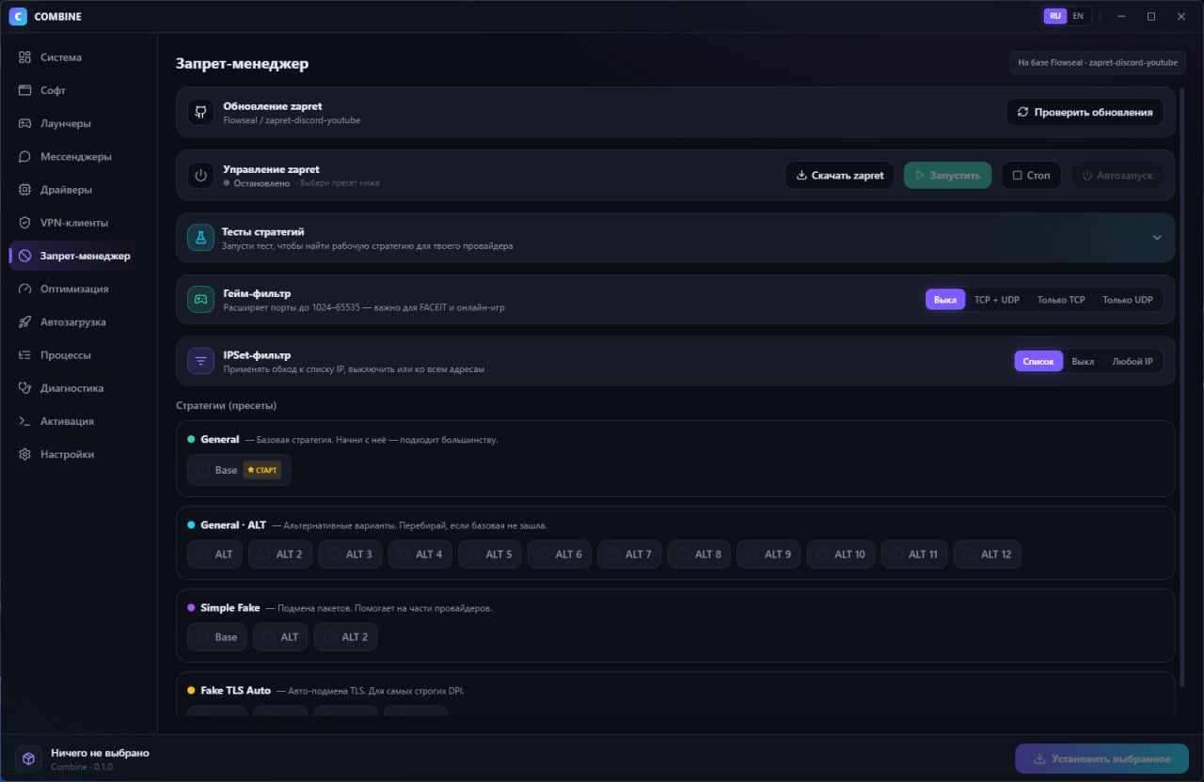Select Simple Fake ALT 2 preset
This screenshot has height=782, width=1204.
(346, 637)
